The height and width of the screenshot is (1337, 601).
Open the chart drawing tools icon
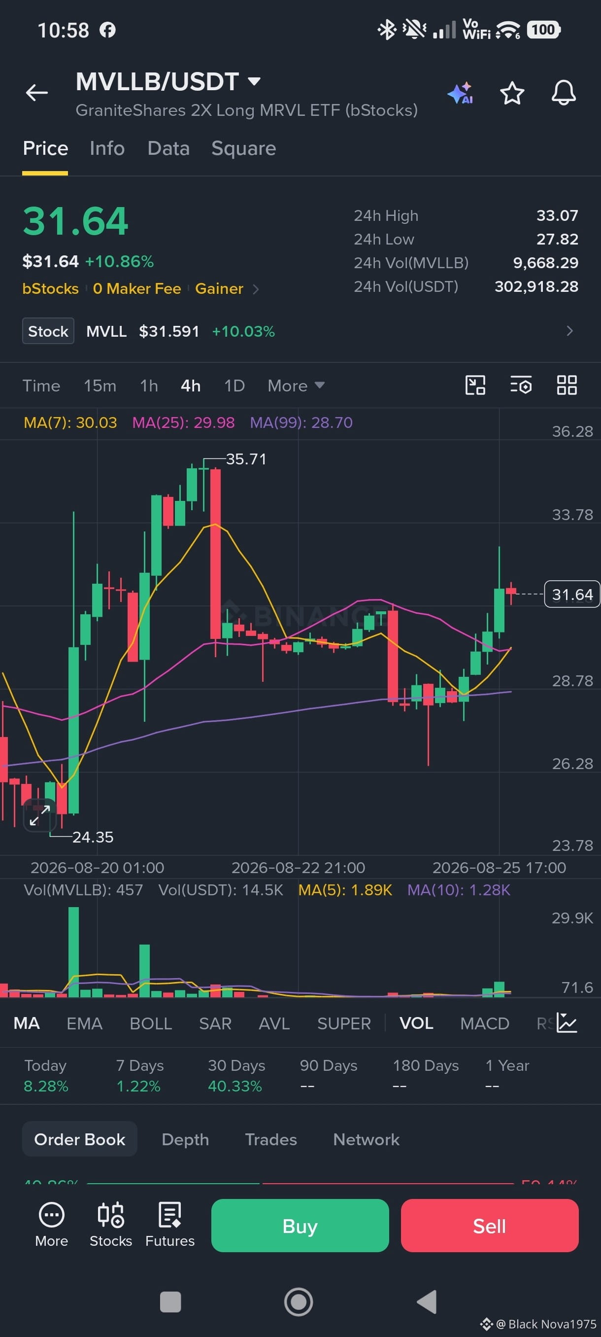pyautogui.click(x=475, y=385)
